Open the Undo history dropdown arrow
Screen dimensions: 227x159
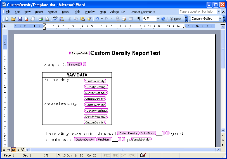(102, 19)
